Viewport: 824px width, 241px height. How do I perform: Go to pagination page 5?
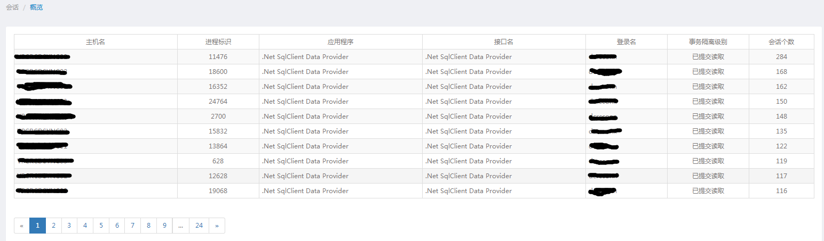click(101, 226)
